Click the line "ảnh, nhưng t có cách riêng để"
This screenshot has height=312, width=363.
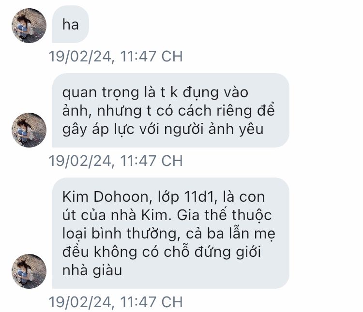[x=168, y=111]
